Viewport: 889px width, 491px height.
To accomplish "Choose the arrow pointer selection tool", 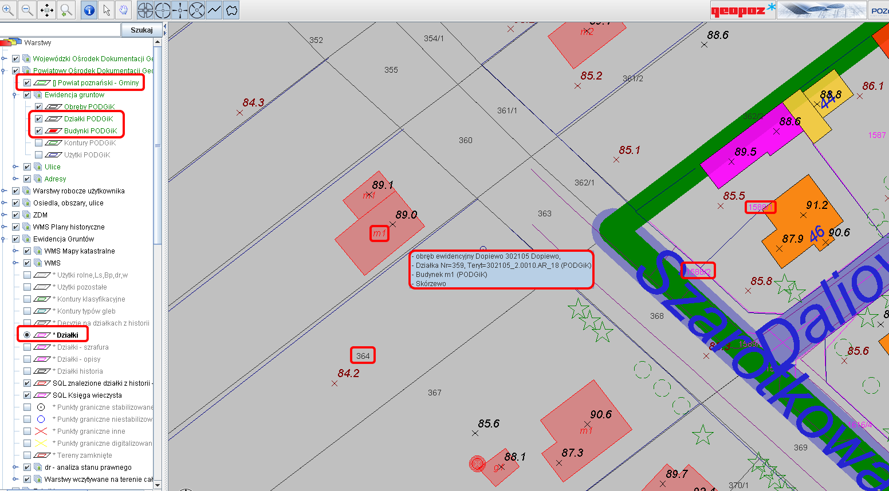I will click(x=107, y=10).
